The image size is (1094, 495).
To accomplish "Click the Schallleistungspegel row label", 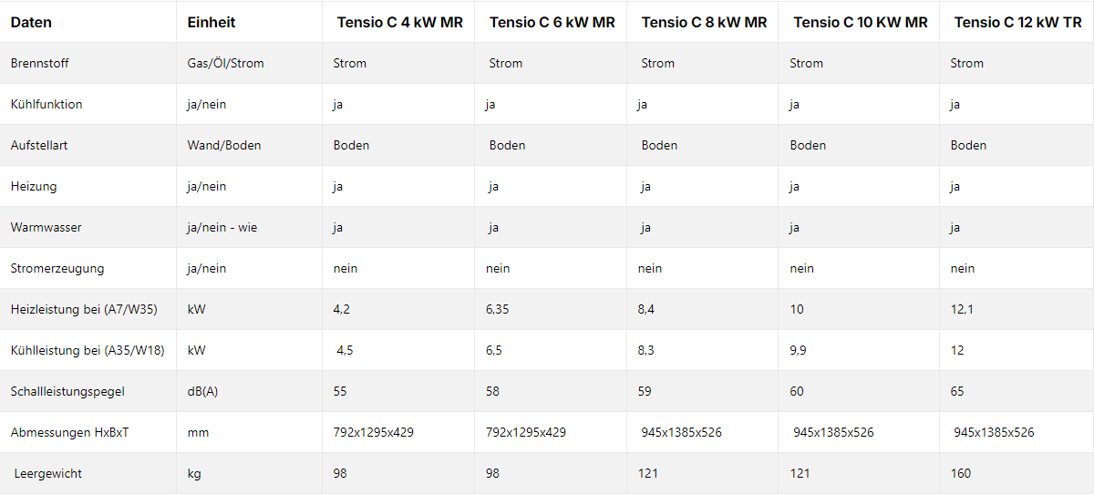I will [x=67, y=392].
